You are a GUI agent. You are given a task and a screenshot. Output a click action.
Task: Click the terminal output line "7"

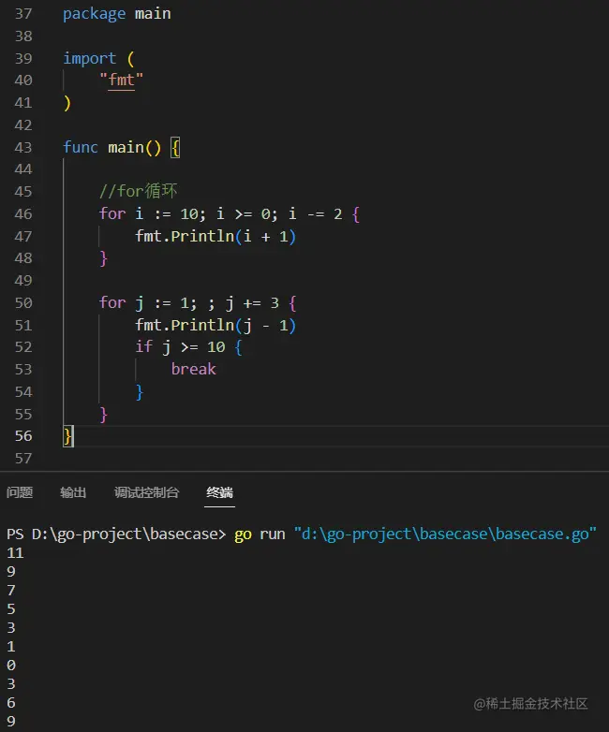[x=11, y=591]
